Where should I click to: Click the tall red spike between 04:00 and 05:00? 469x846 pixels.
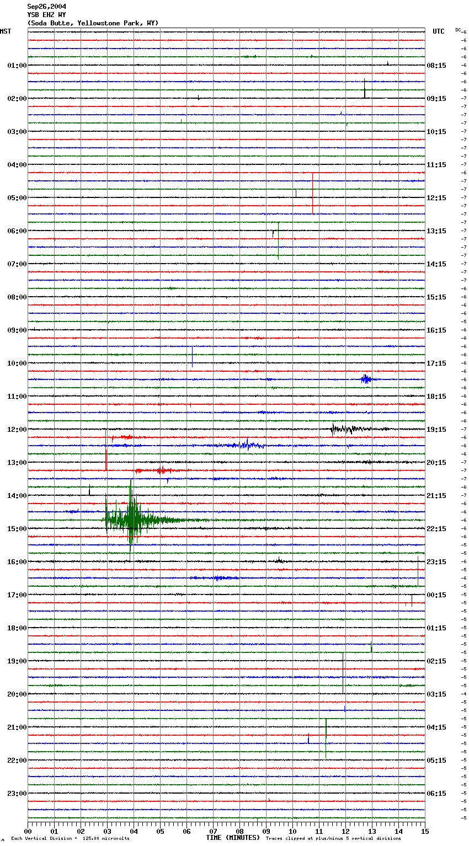pos(313,193)
